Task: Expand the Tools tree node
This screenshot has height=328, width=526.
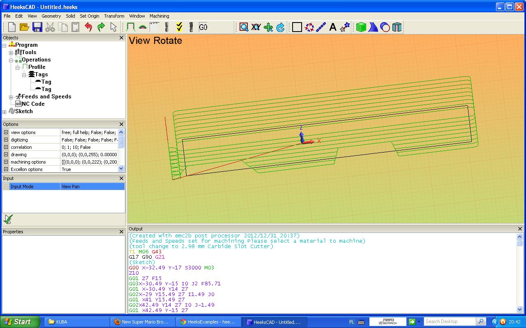Action: [x=11, y=52]
